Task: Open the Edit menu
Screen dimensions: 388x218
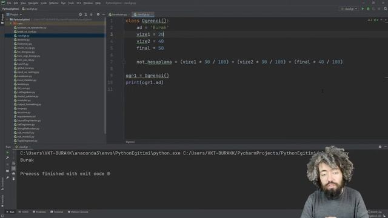Action: [16, 3]
